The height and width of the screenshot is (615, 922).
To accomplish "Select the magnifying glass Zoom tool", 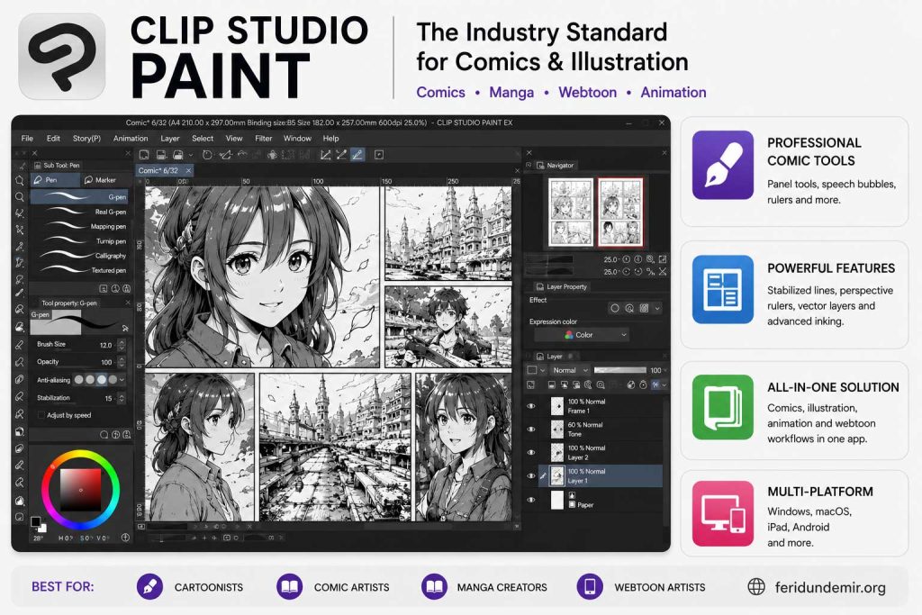I will point(20,197).
